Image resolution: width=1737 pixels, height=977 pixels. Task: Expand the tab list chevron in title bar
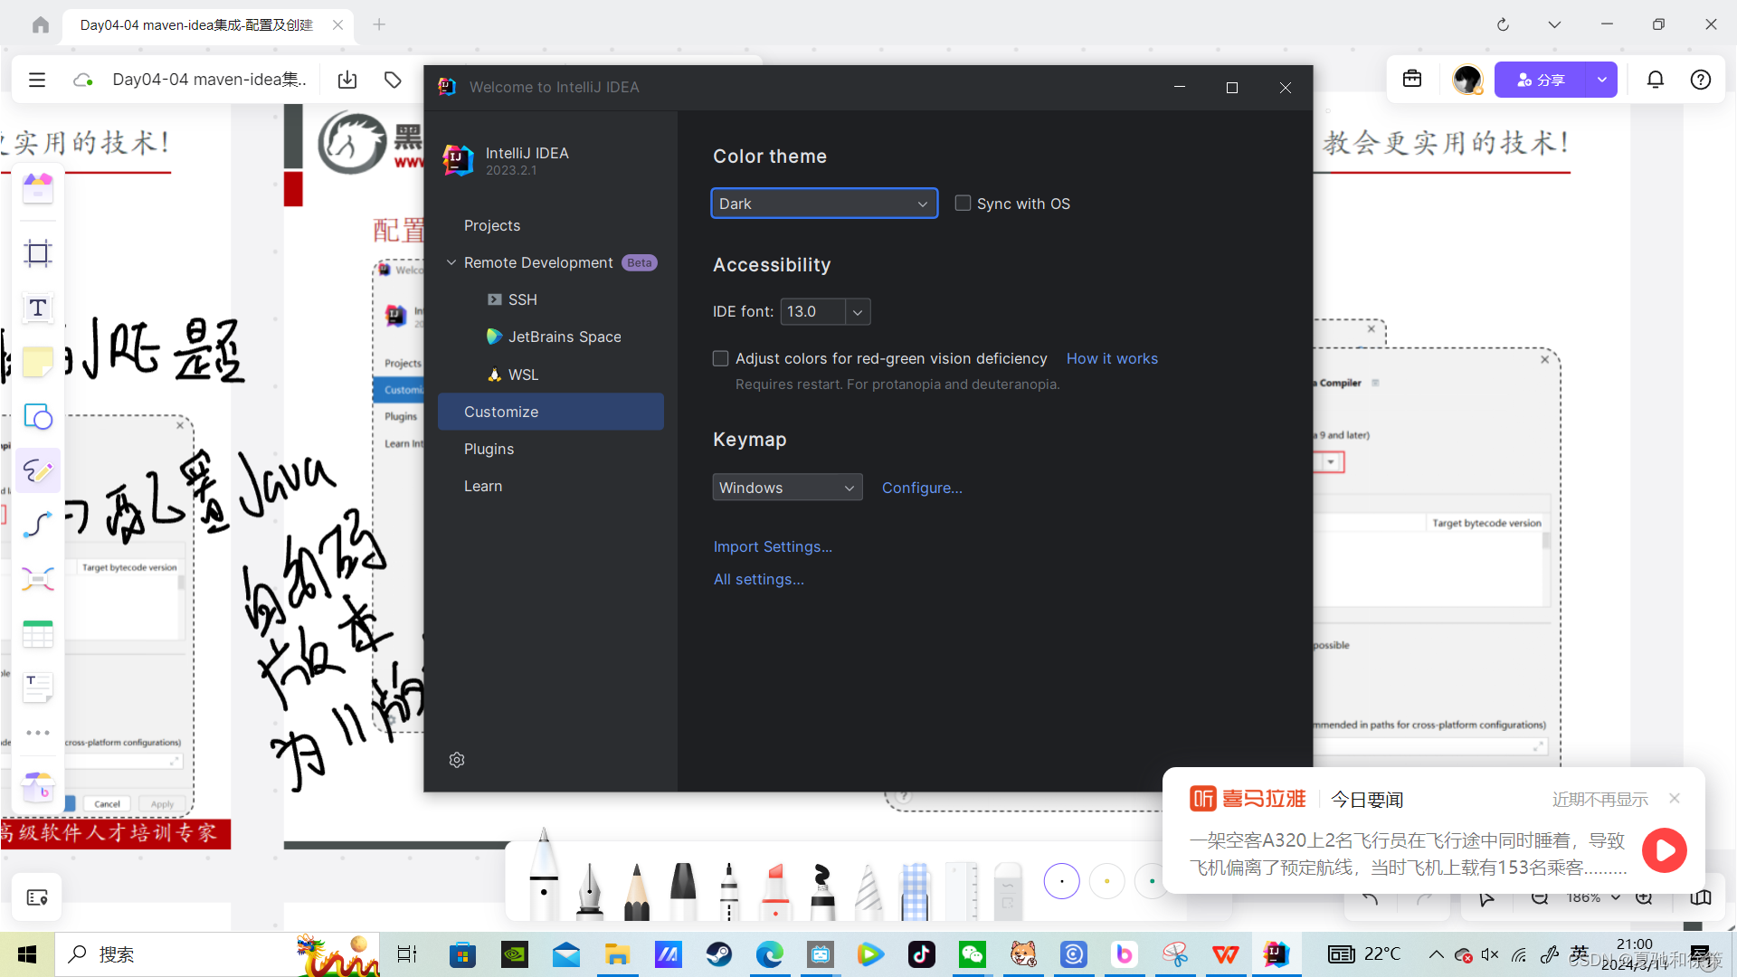1554,24
